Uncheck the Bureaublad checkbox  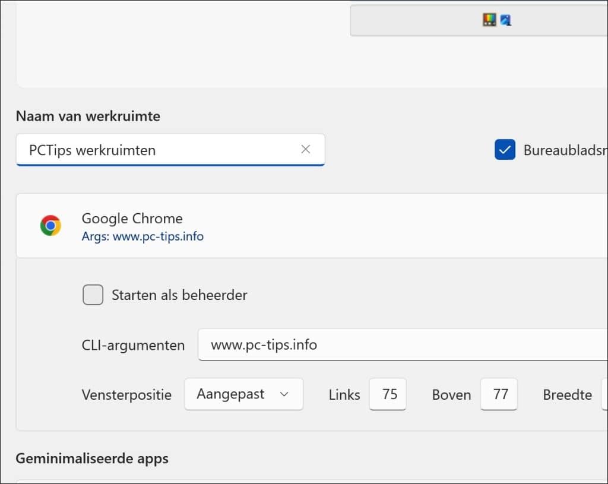505,149
